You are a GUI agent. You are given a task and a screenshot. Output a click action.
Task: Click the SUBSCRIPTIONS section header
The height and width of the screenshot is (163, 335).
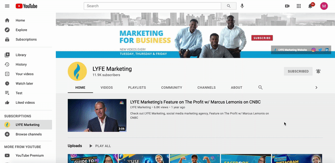pos(18,116)
